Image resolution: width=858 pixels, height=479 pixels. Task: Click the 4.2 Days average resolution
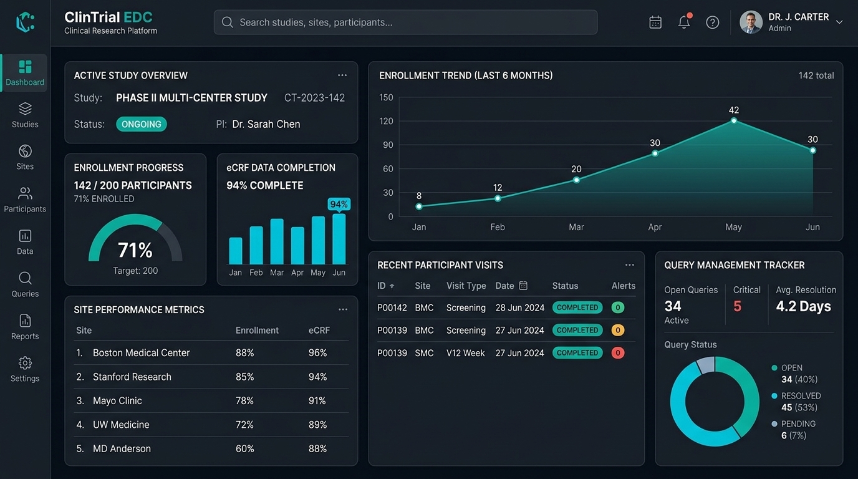804,306
